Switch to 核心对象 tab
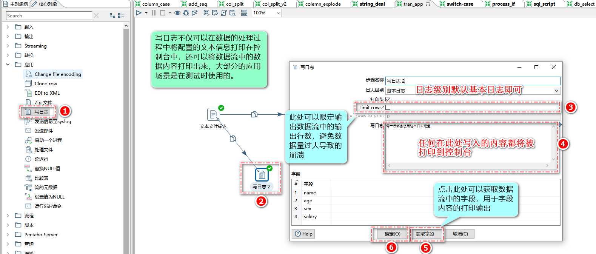Screen dimensions: 596x254 point(45,4)
